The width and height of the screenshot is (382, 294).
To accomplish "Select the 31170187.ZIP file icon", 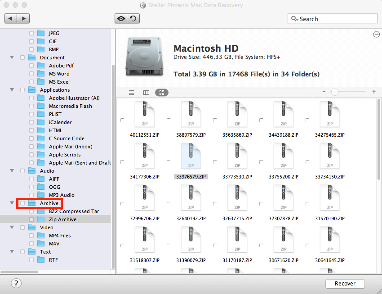I will point(237,240).
